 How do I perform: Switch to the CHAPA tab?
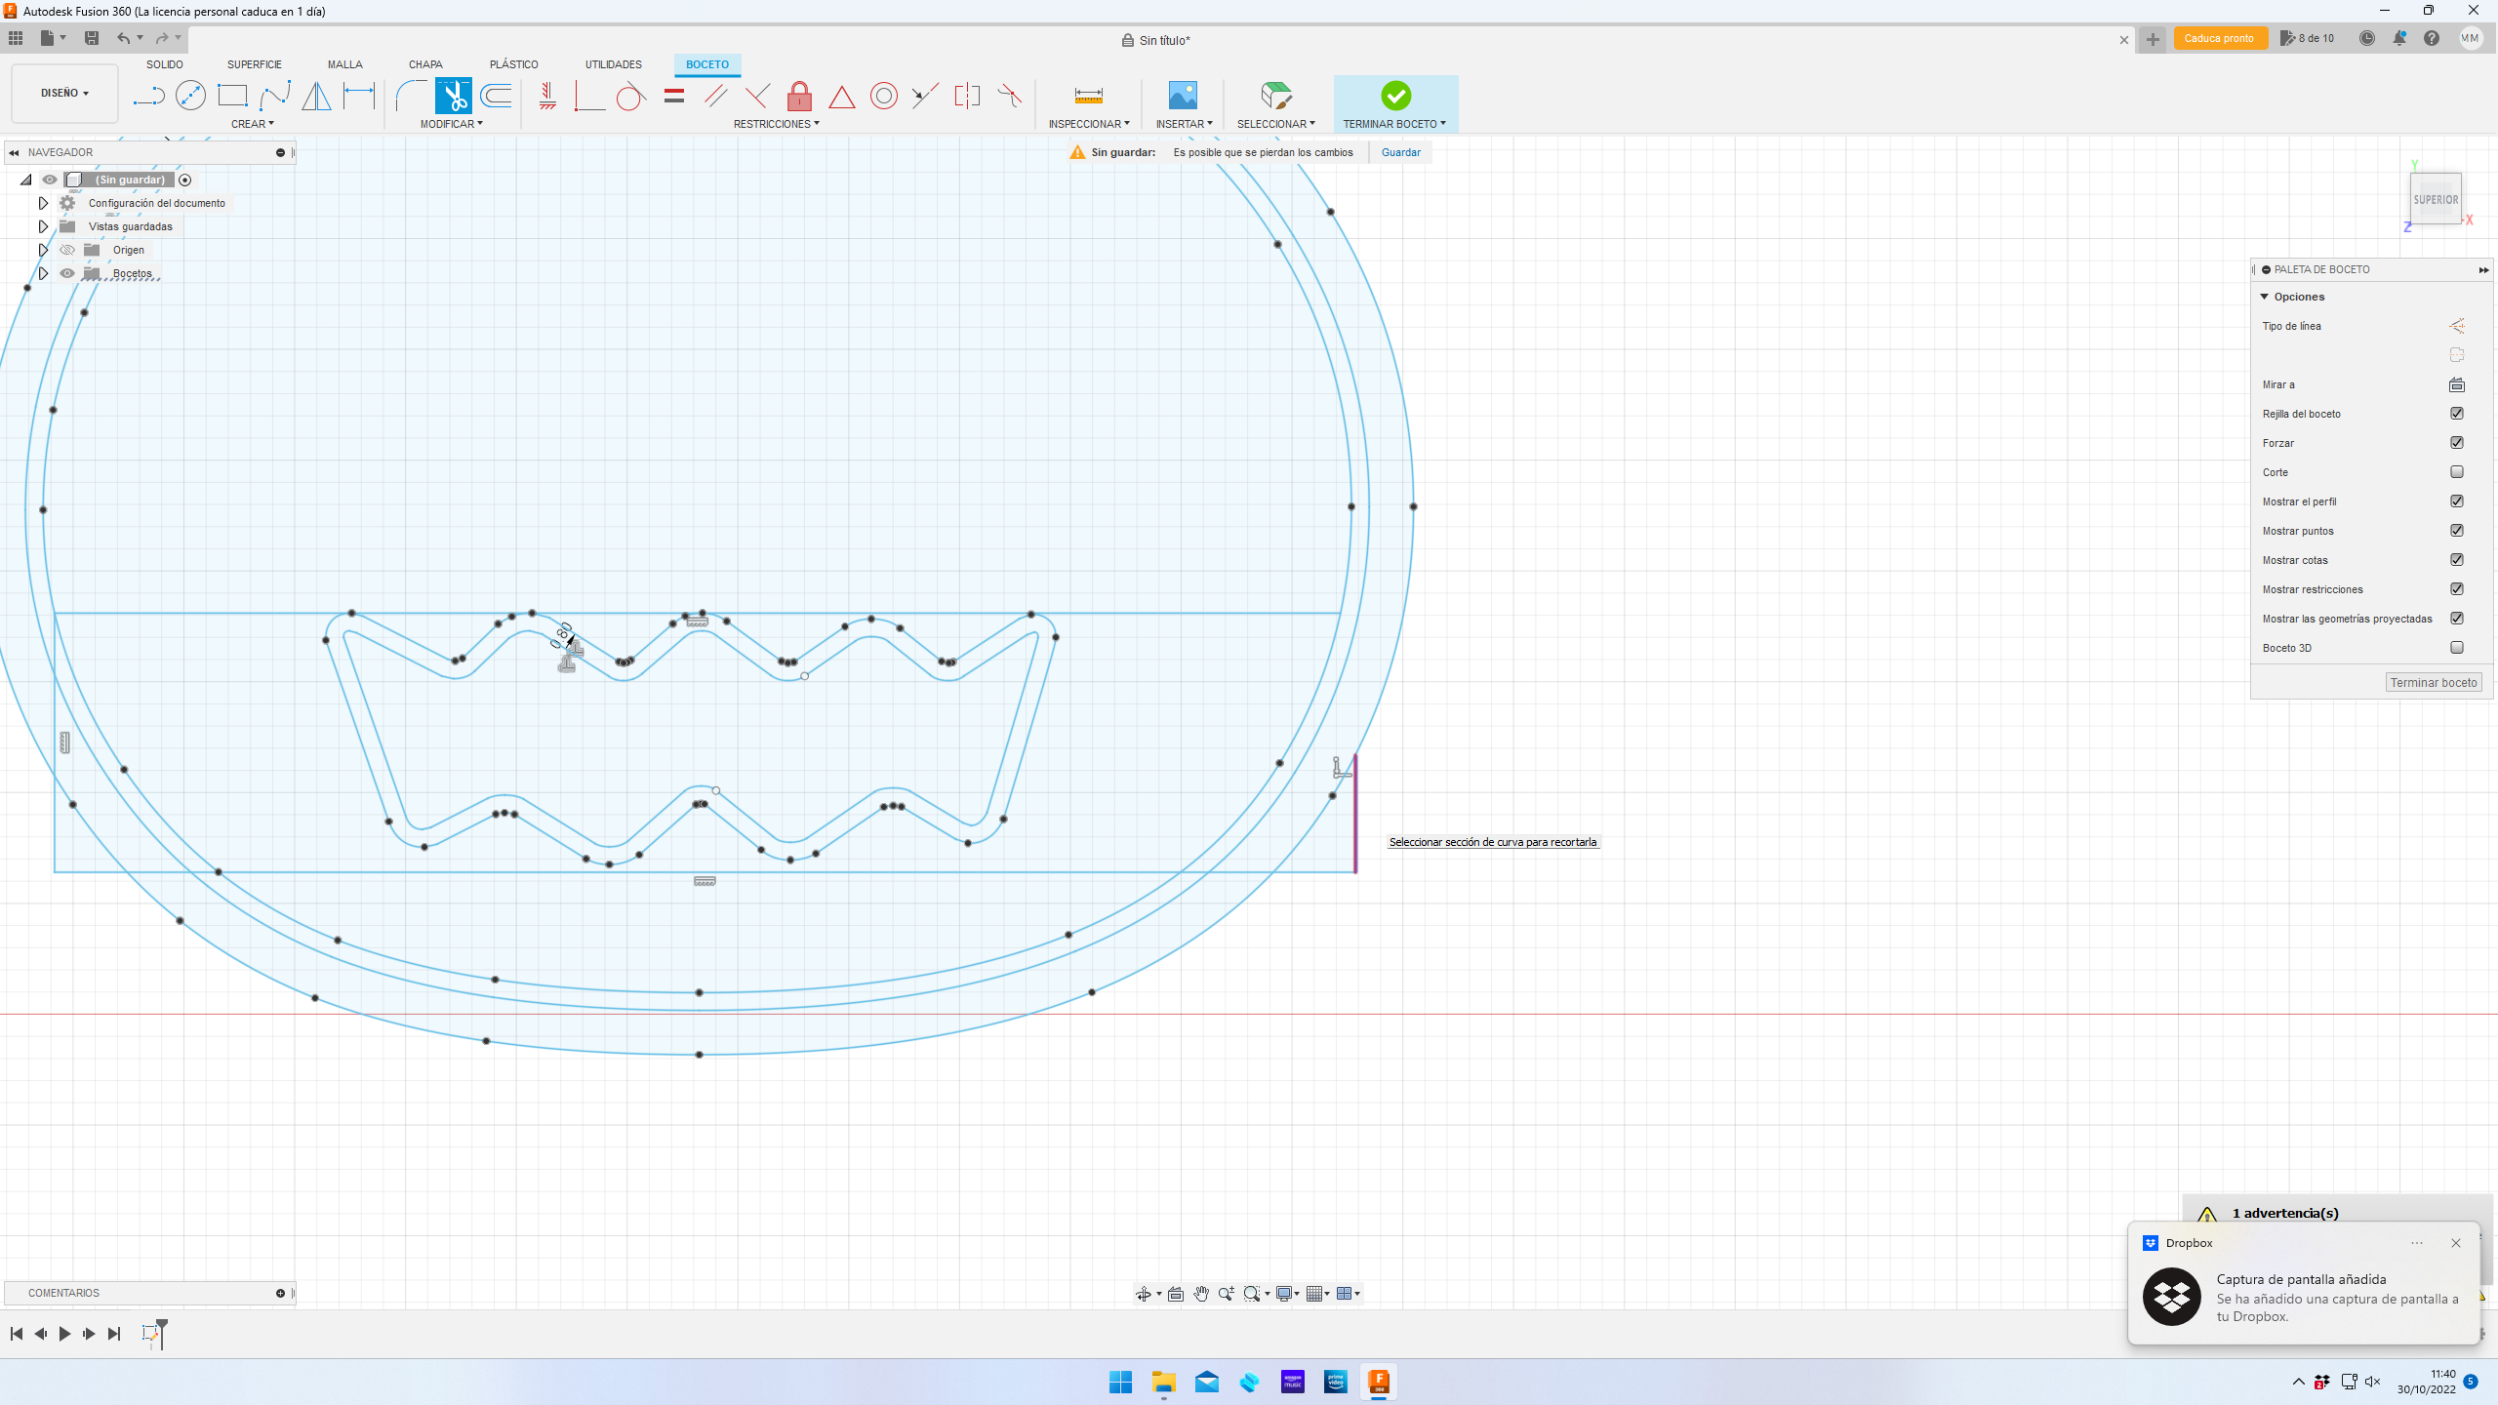coord(425,64)
